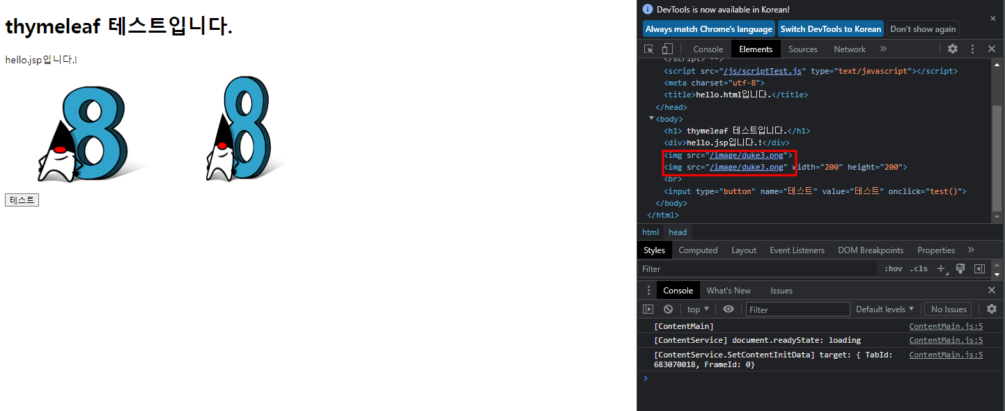
Task: Open the What's New drawer tab
Action: pyautogui.click(x=729, y=290)
